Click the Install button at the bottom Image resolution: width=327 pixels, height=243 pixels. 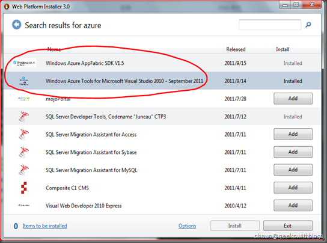tap(235, 226)
